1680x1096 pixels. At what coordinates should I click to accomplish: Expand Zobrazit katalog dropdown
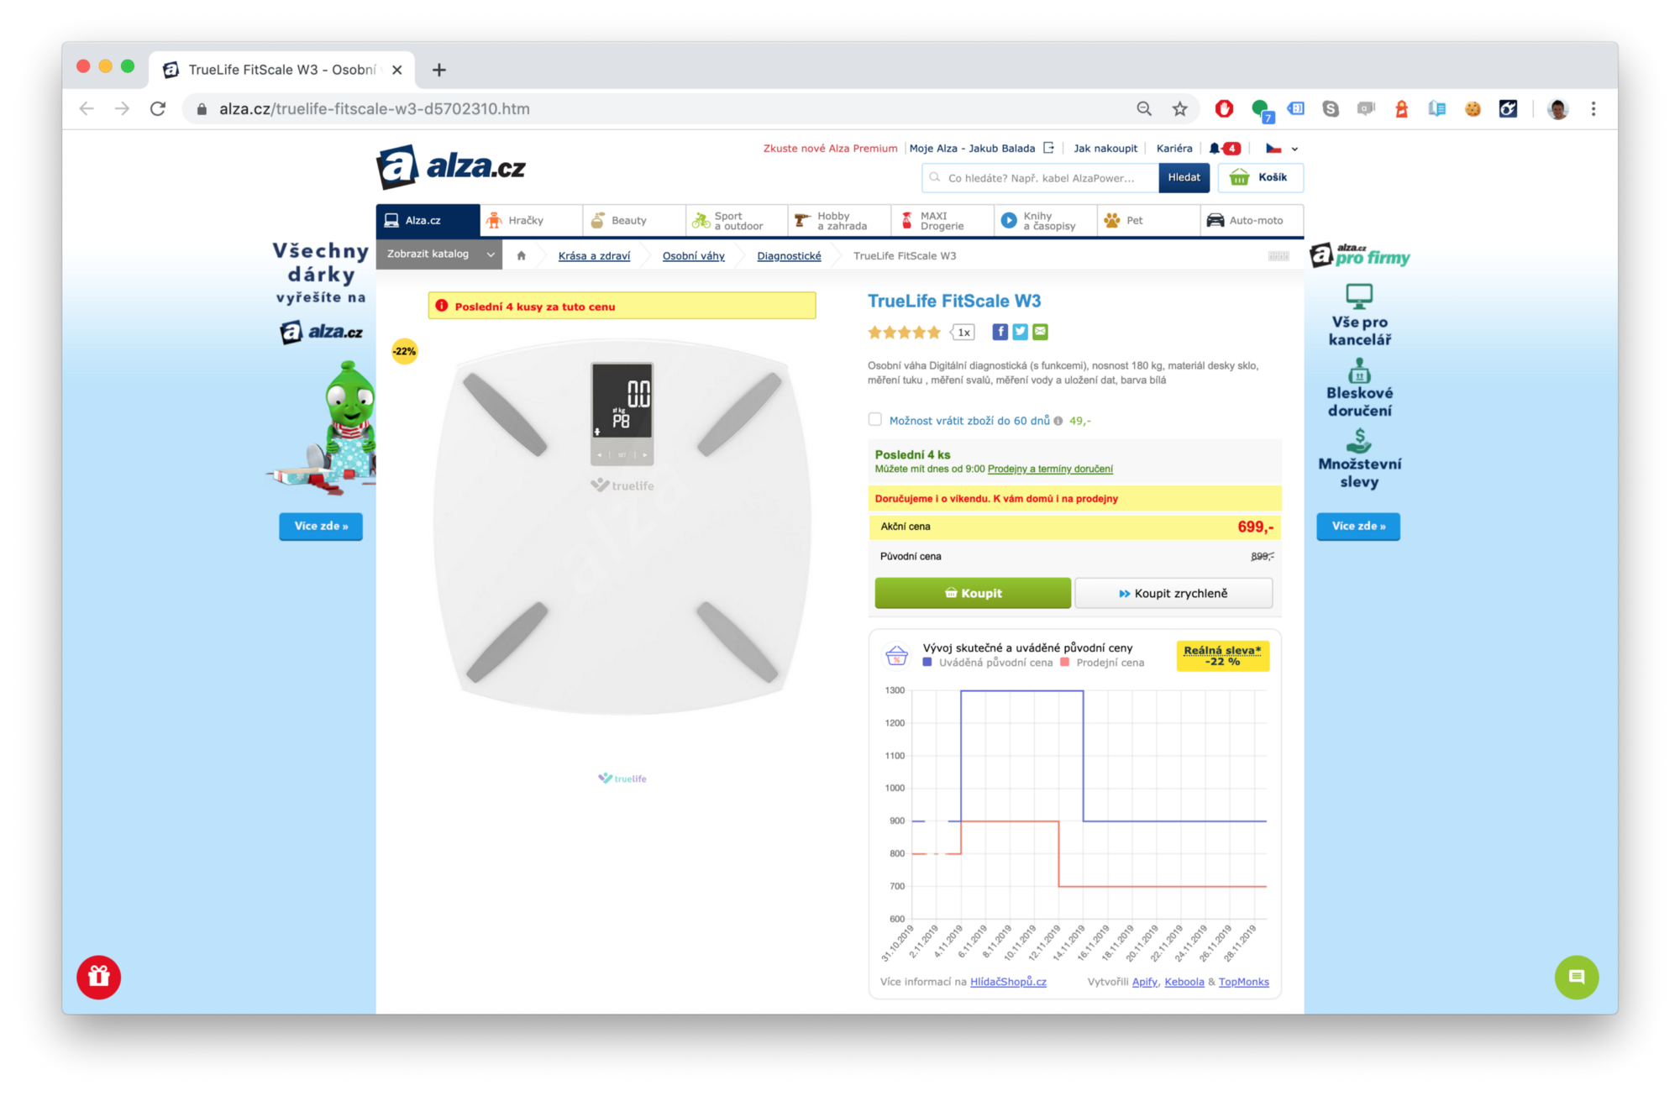coord(438,254)
